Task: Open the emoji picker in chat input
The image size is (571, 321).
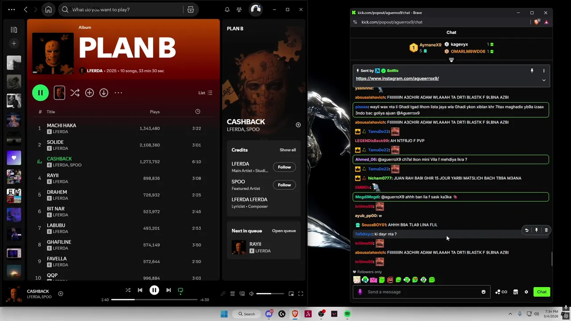Action: coord(483,292)
